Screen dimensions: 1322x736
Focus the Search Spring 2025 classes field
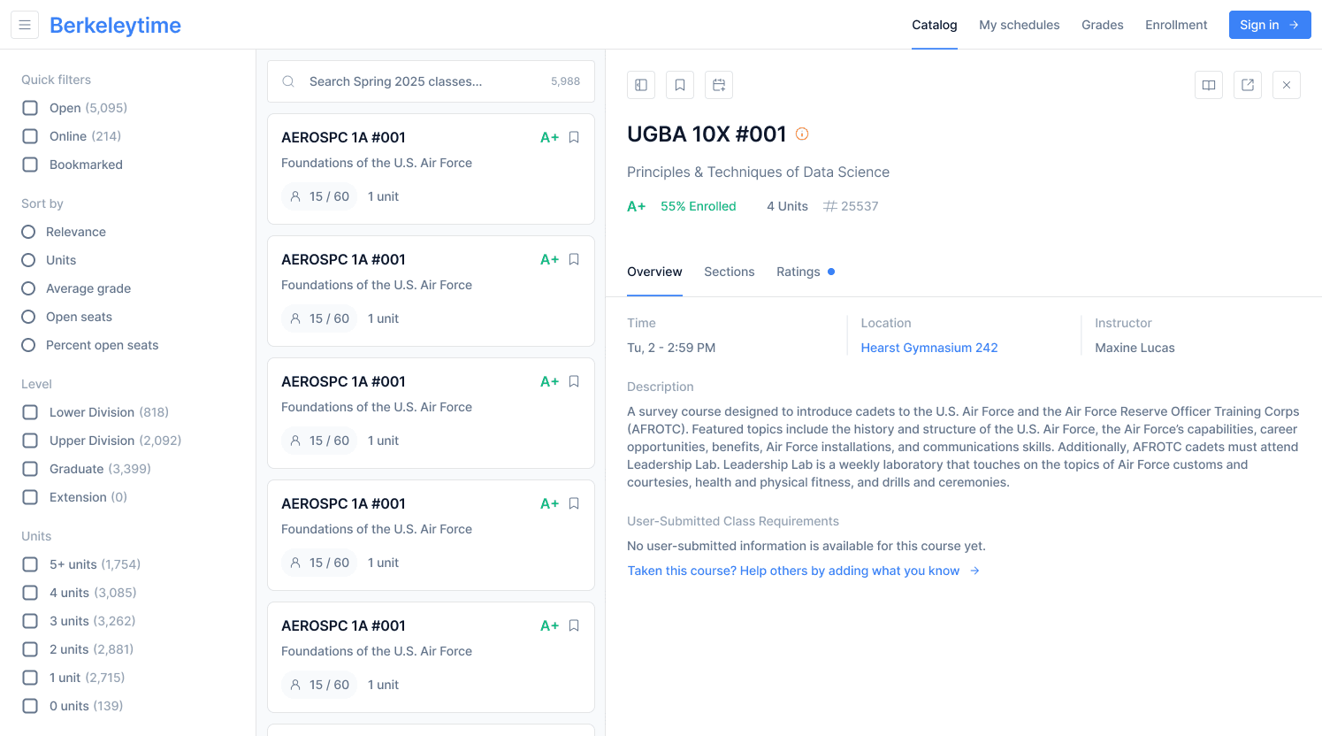click(x=431, y=81)
